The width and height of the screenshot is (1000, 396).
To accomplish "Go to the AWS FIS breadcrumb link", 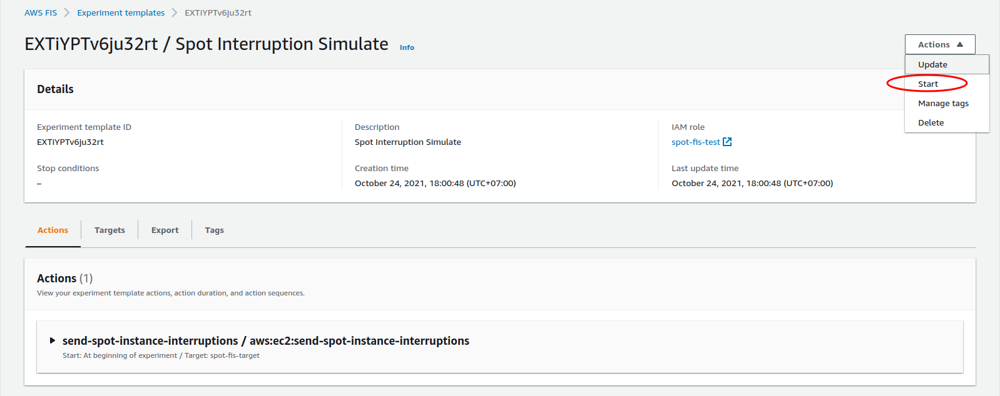I will [x=41, y=12].
